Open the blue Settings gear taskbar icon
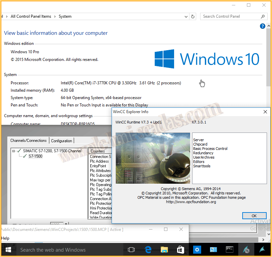272x257 pixels. [x=197, y=250]
